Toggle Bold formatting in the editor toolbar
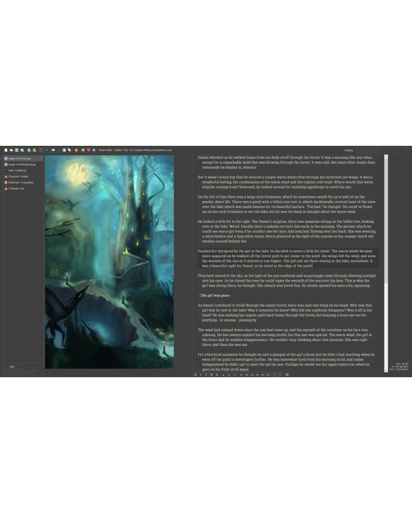The image size is (412, 523). click(x=196, y=375)
